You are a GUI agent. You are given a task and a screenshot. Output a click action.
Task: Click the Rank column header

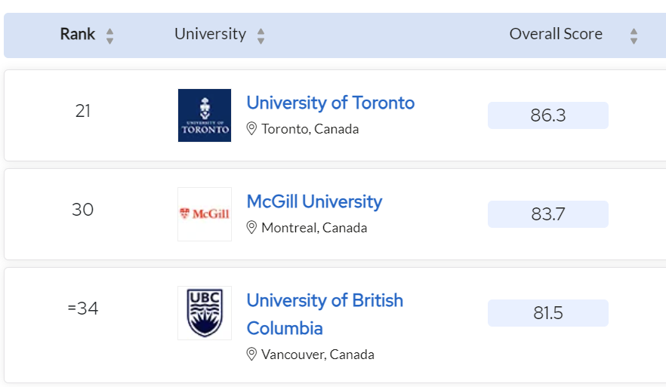pyautogui.click(x=77, y=34)
